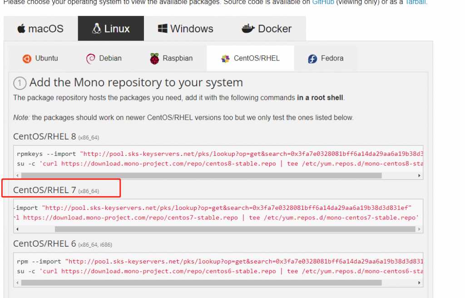Click right arrow of CentOS/RHEL 6 code scrollbar
This screenshot has width=465, height=298.
[419, 283]
